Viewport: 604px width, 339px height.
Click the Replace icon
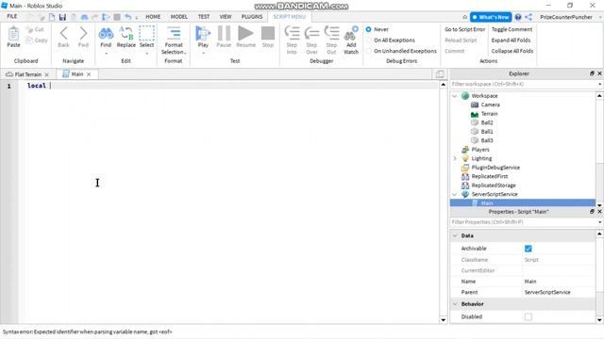coord(126,34)
